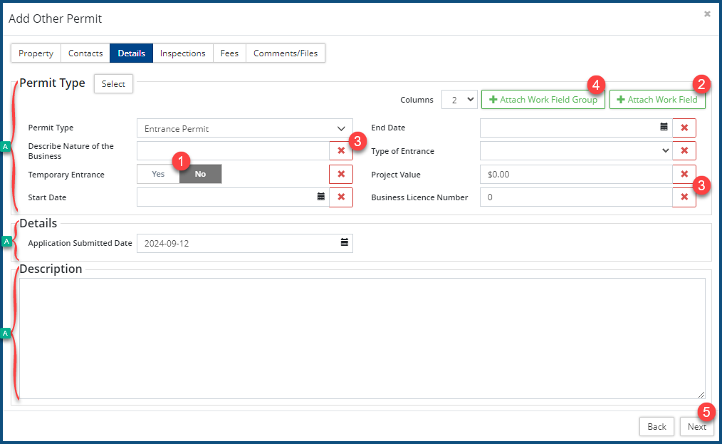722x444 pixels.
Task: Set Temporary Entrance to Yes
Action: [x=158, y=175]
